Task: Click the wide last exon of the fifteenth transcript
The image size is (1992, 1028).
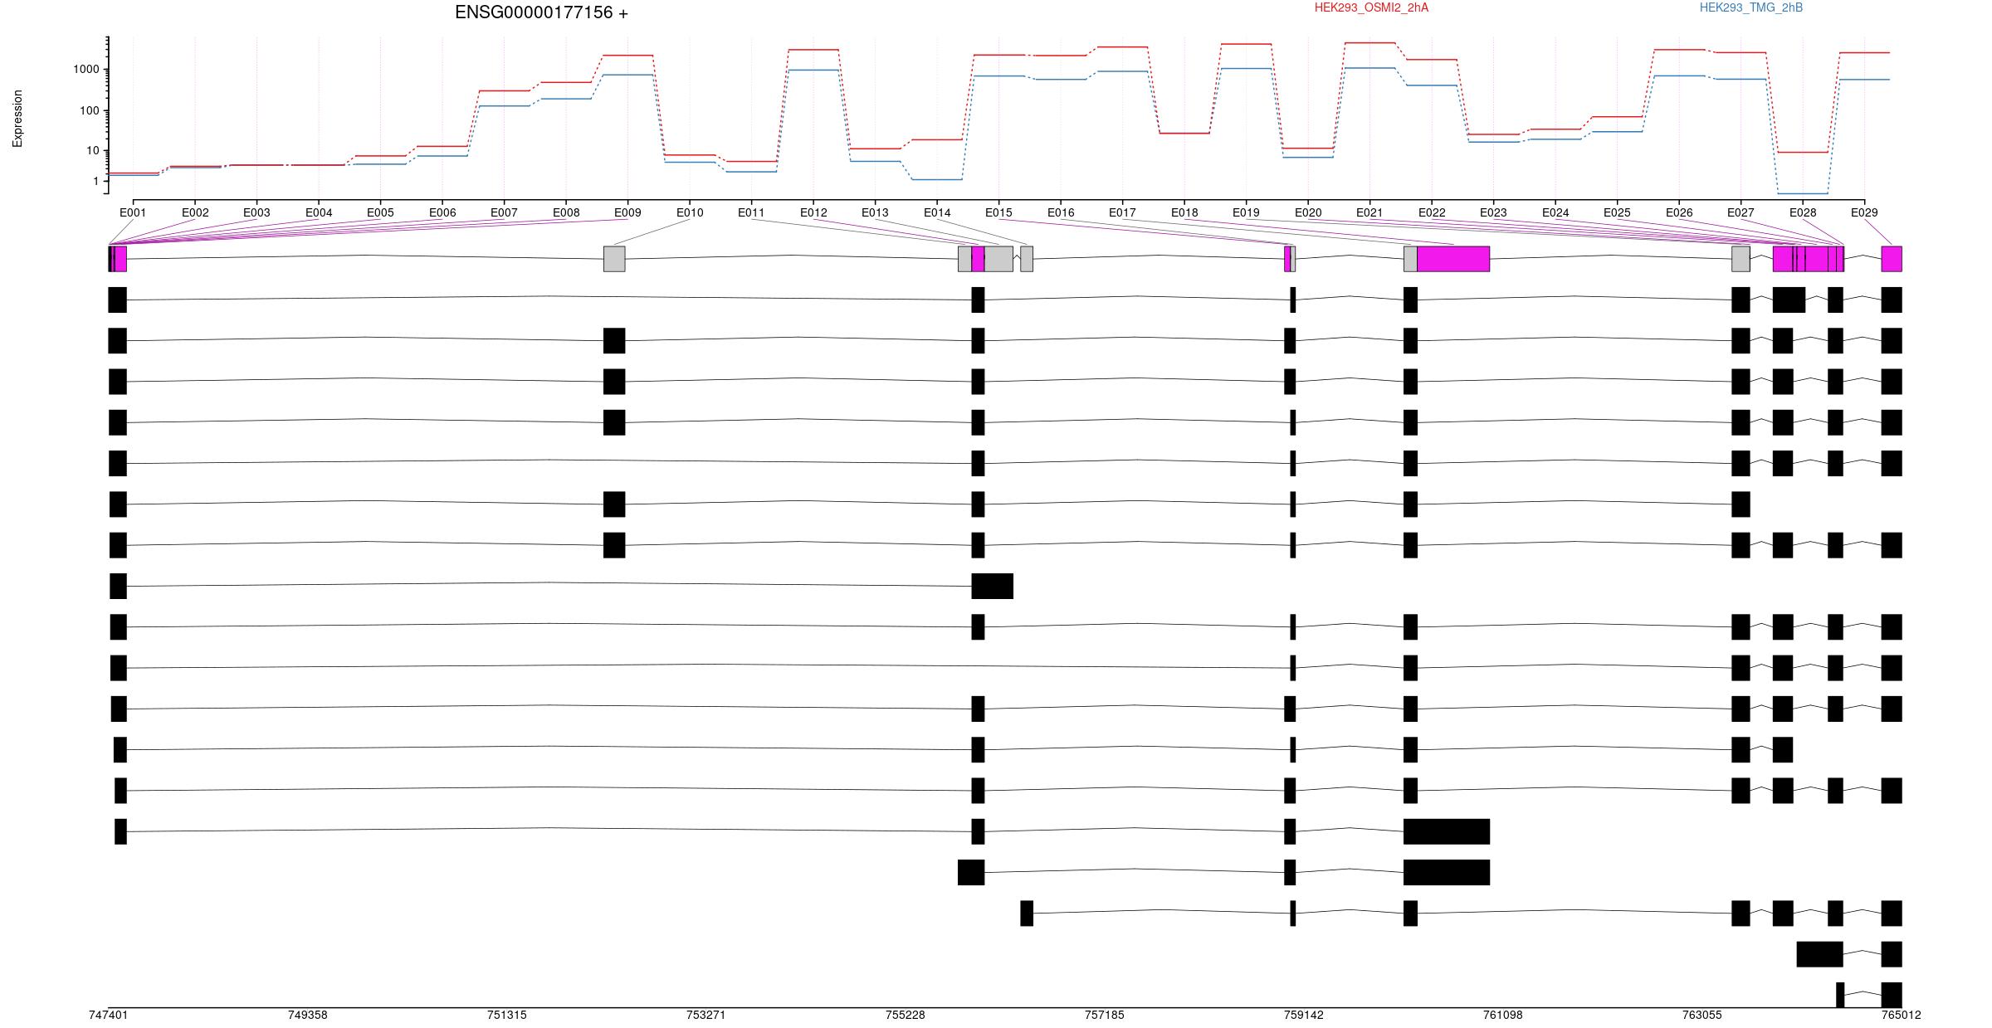Action: coord(1447,872)
